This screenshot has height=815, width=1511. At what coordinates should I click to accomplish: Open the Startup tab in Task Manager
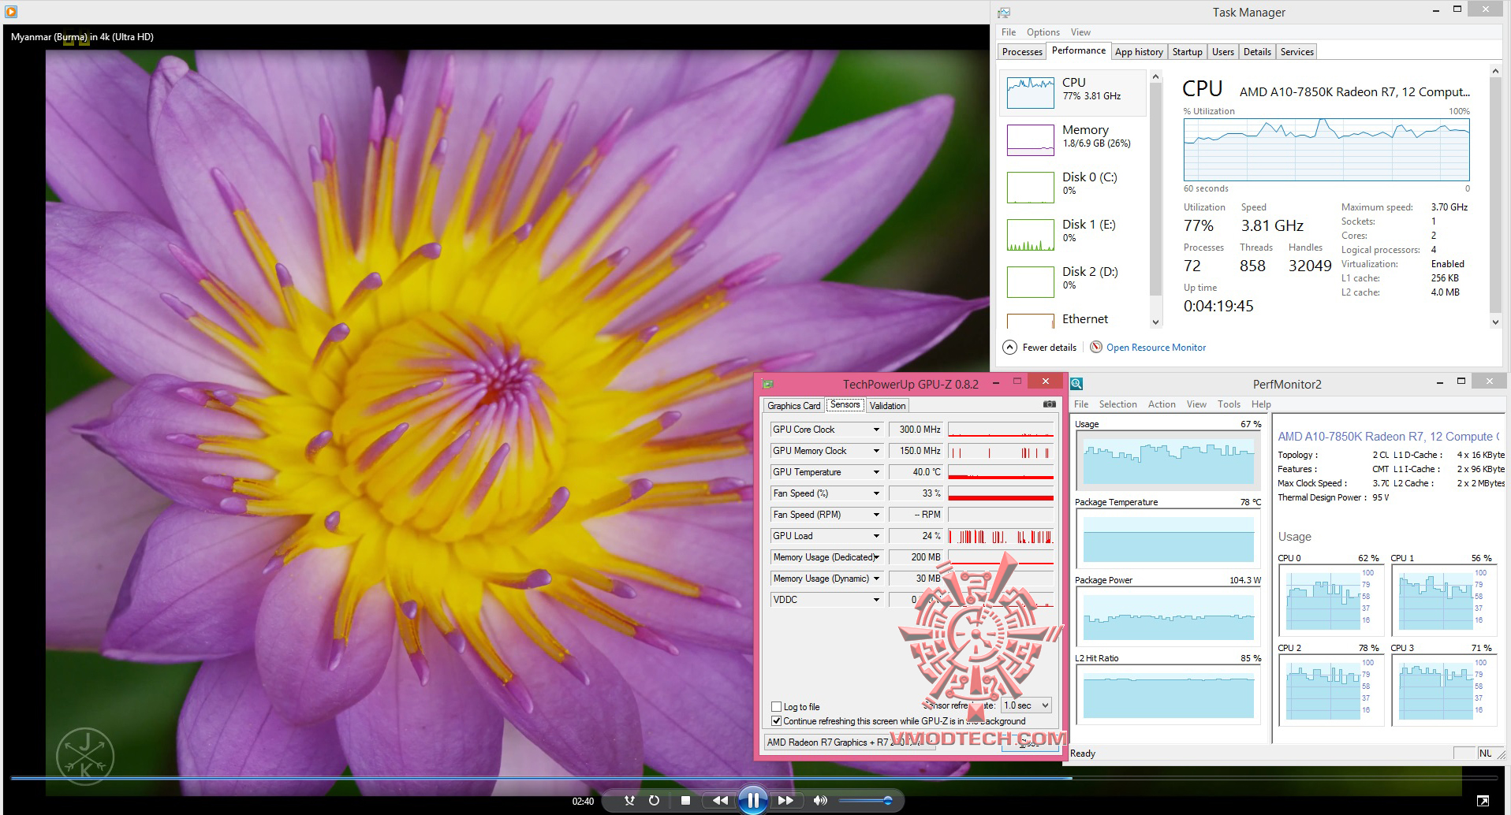[x=1187, y=52]
